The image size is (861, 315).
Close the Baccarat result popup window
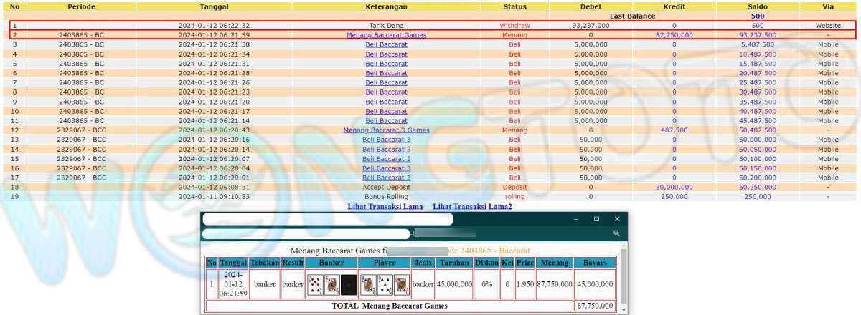617,219
